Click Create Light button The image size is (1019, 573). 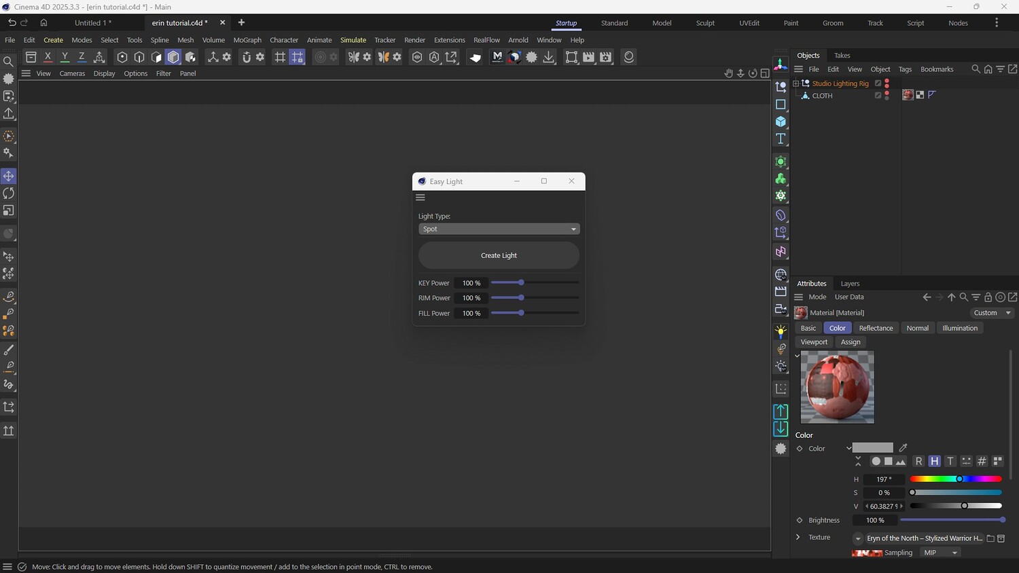[x=499, y=255]
